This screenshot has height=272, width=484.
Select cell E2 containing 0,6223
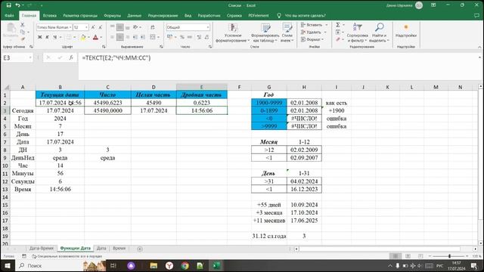[x=202, y=103]
